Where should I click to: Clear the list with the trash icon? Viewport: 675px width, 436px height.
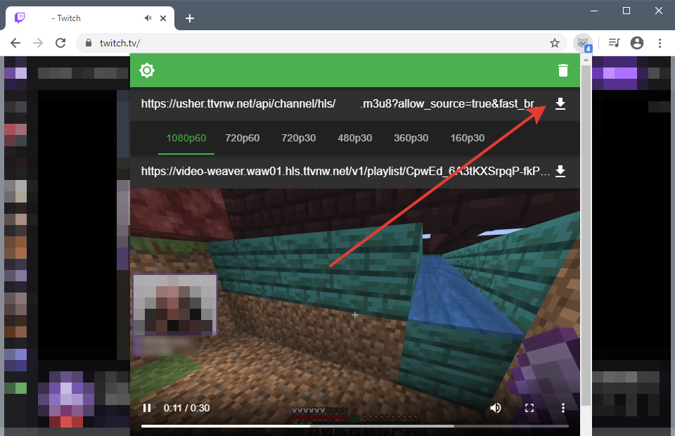(562, 70)
